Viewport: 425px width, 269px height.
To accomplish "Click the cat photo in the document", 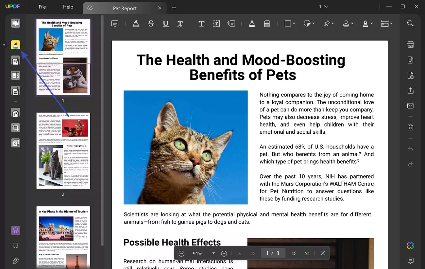I will click(x=185, y=147).
